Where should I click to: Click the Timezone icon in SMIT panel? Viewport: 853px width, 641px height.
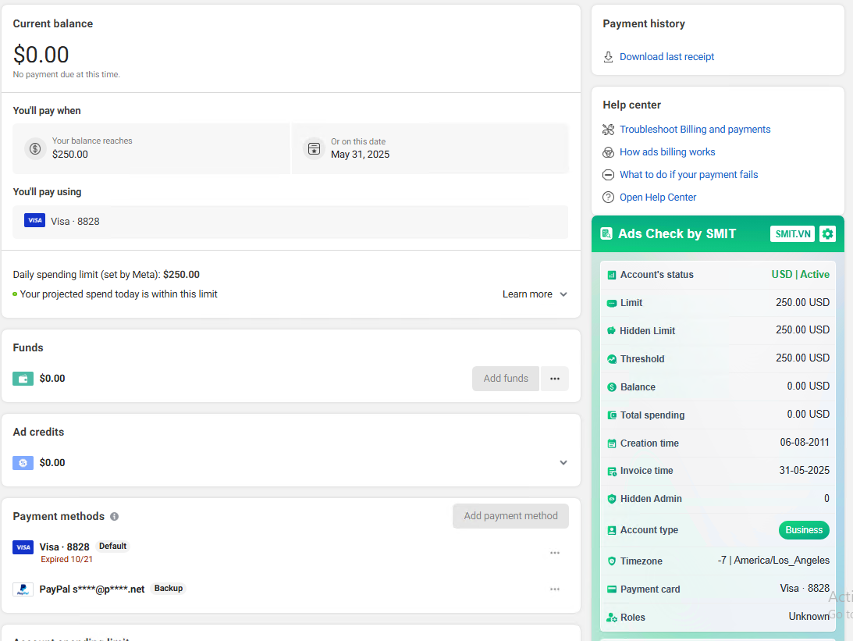[x=612, y=561]
